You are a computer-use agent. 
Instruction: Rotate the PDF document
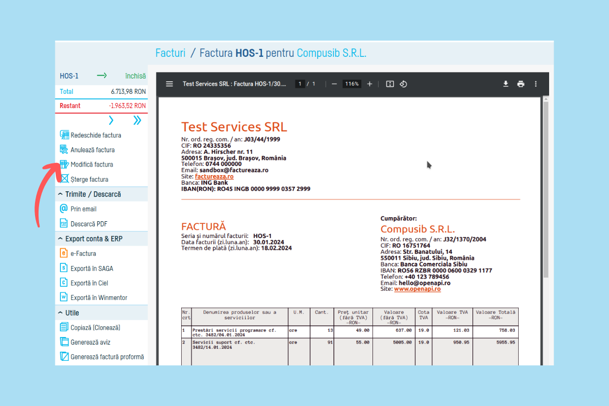[403, 84]
